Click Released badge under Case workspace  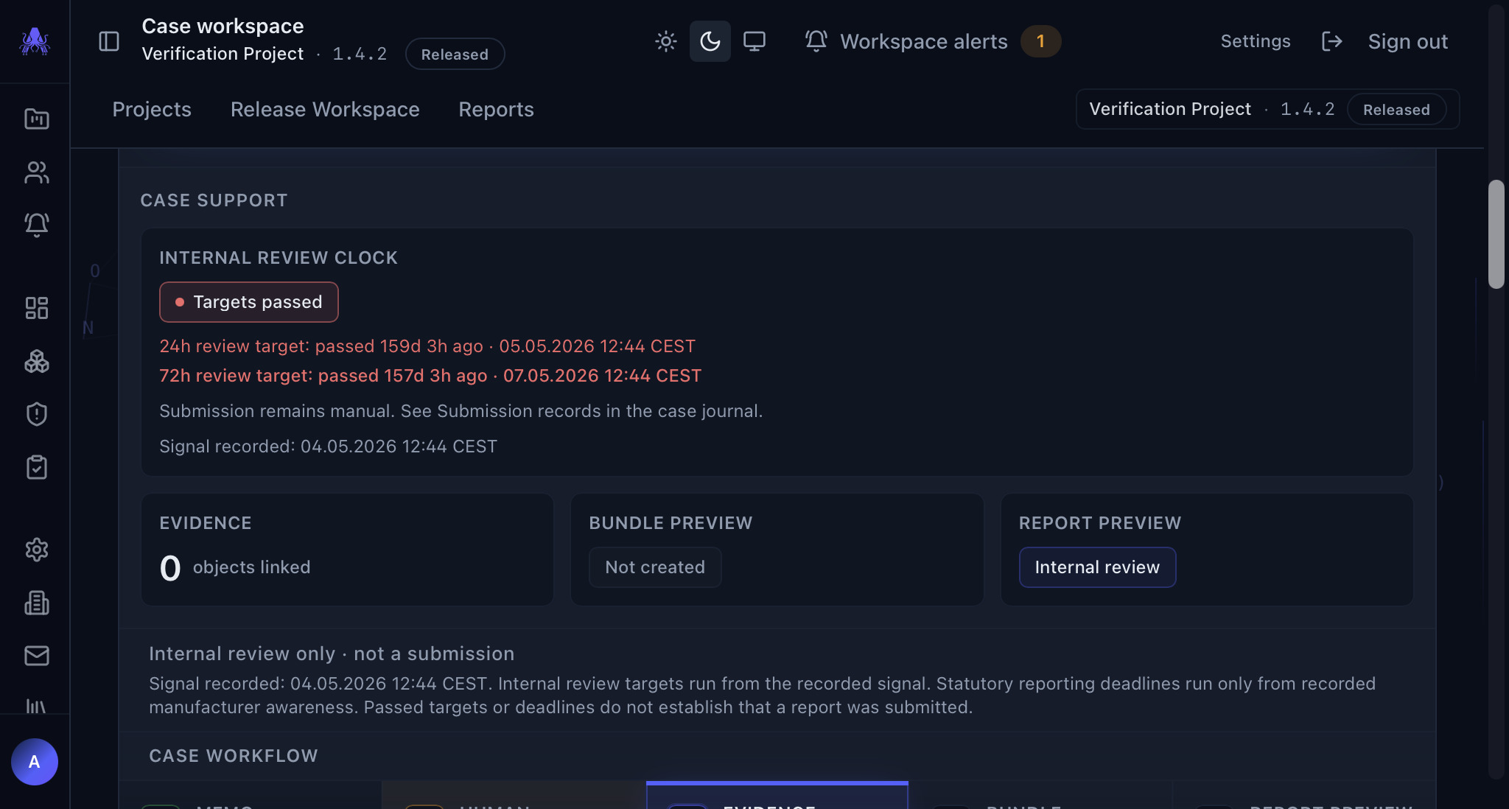pos(455,54)
